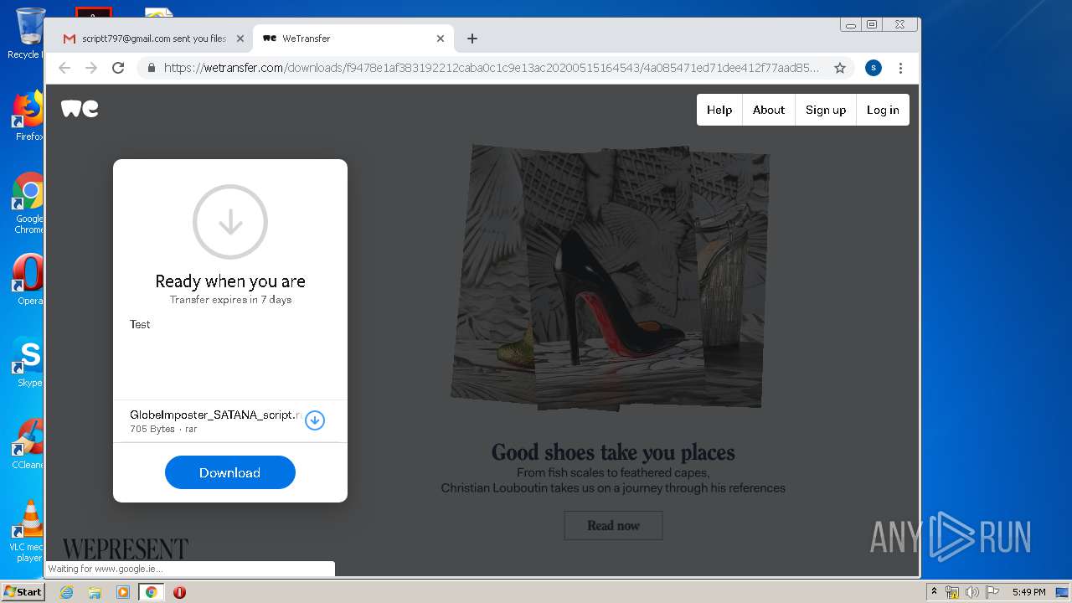Go forward in browser history
Viewport: 1072px width, 603px height.
(x=91, y=68)
